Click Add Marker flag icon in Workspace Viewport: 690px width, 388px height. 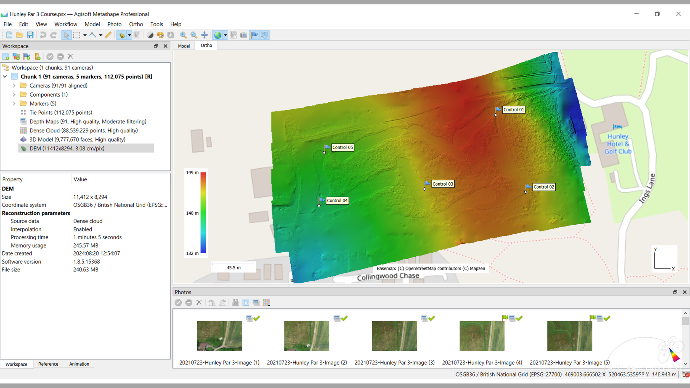click(27, 57)
